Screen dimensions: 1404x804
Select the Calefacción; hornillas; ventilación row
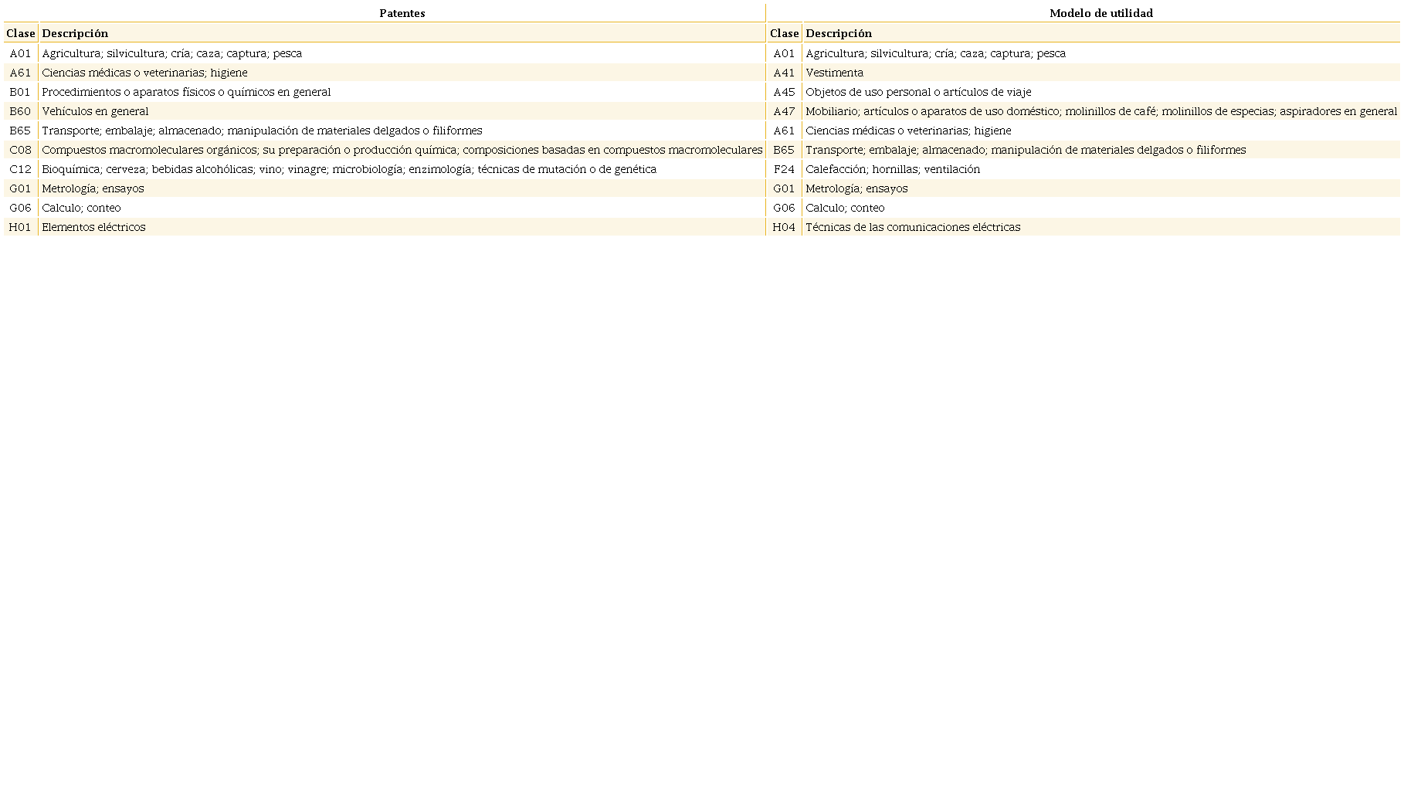pyautogui.click(x=893, y=169)
